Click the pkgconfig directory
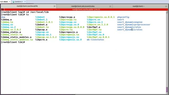Image resolution: width=169 pixels, height=95 pixels. (x=123, y=17)
